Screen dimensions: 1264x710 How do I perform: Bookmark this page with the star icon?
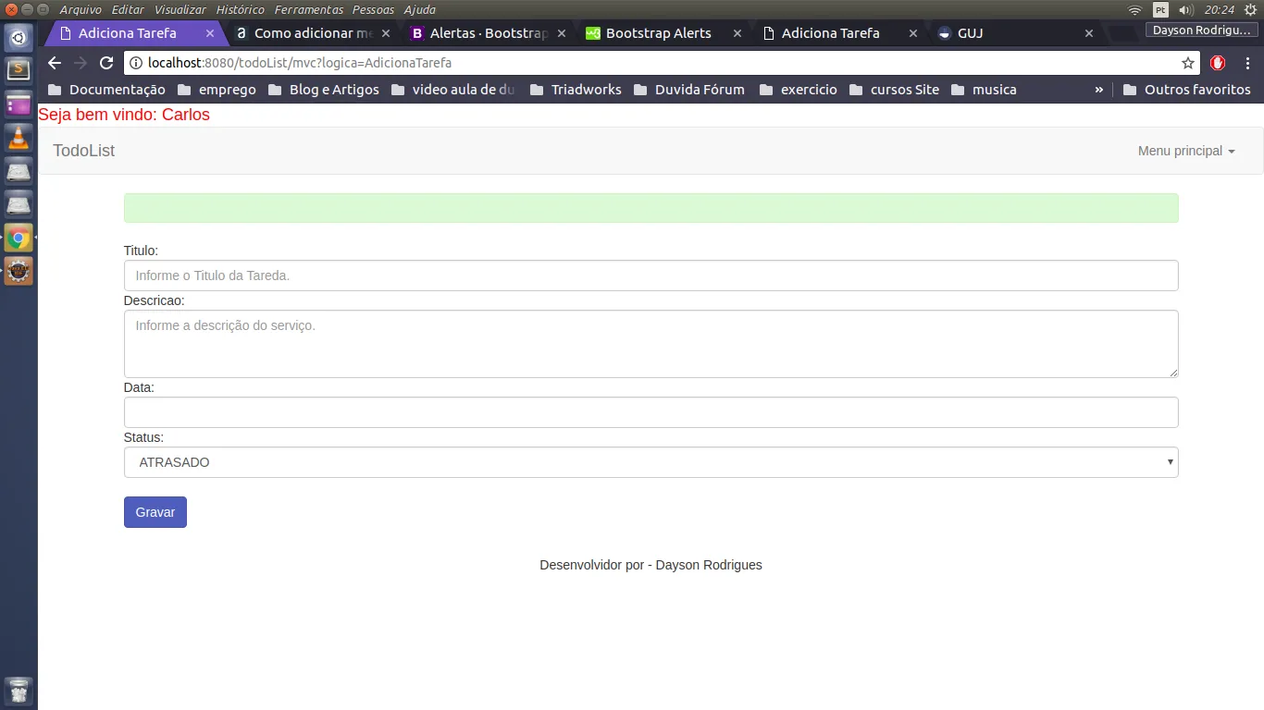1188,63
